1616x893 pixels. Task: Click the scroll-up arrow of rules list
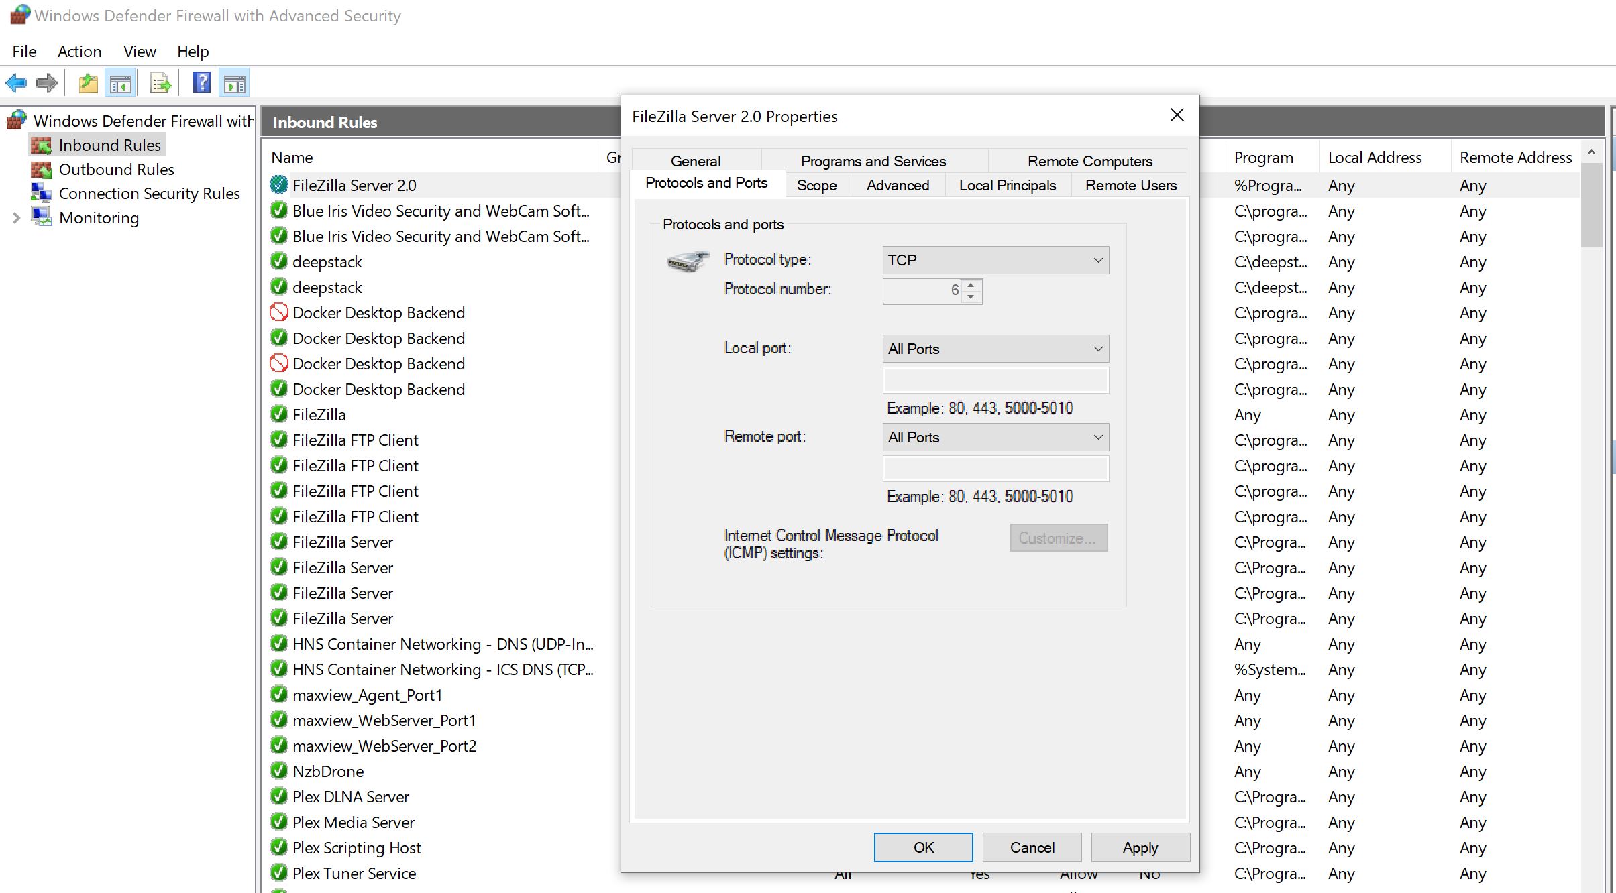pyautogui.click(x=1591, y=153)
